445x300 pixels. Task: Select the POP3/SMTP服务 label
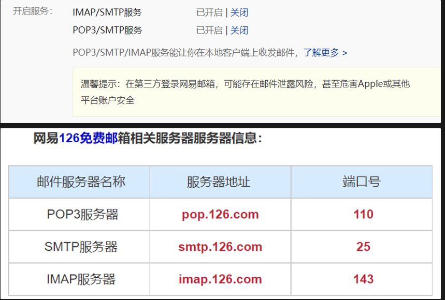pos(107,31)
